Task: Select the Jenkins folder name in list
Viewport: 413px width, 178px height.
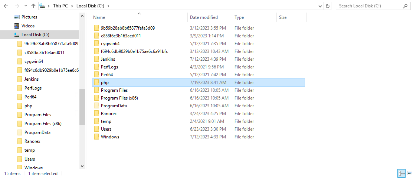Action: 108,59
